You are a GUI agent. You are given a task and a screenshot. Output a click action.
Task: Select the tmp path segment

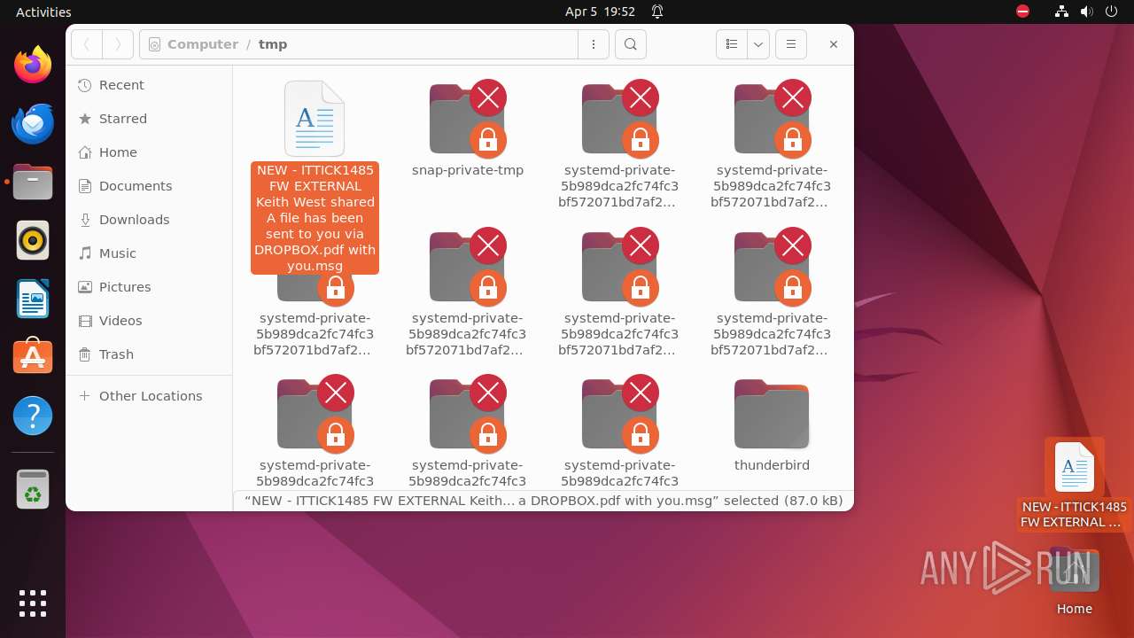(x=273, y=44)
